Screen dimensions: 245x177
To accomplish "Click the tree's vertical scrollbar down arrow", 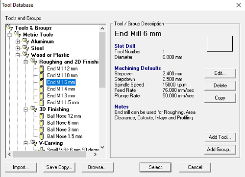I will tap(102, 147).
